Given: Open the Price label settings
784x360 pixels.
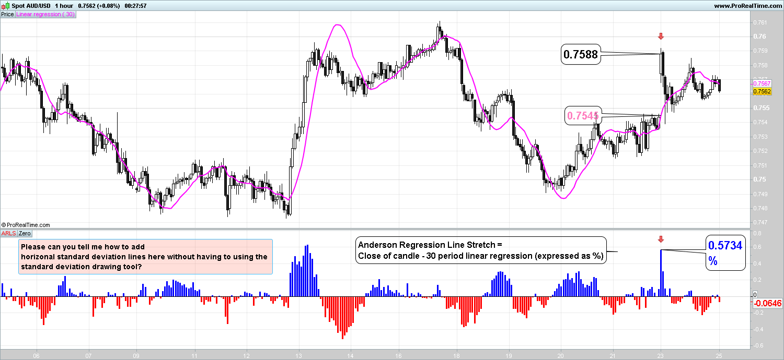Looking at the screenshot, I should tap(7, 15).
